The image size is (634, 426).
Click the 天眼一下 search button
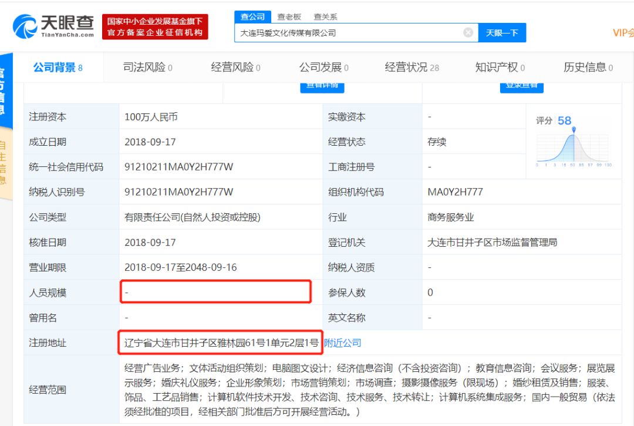pos(502,33)
